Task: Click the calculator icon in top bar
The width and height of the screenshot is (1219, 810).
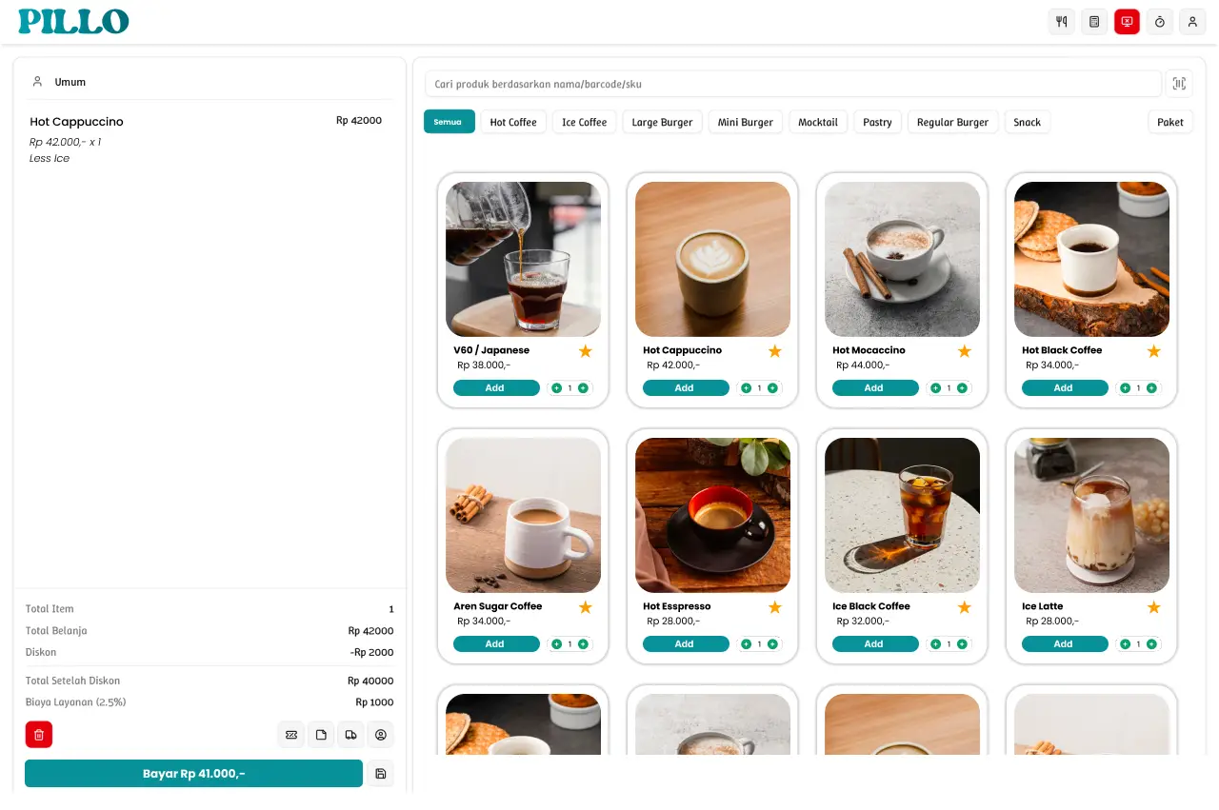Action: [x=1094, y=22]
